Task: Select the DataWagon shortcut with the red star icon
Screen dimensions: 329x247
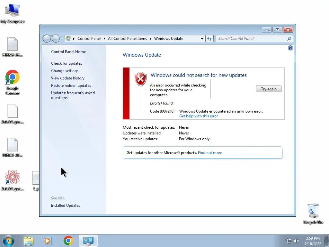Action: pos(13,180)
